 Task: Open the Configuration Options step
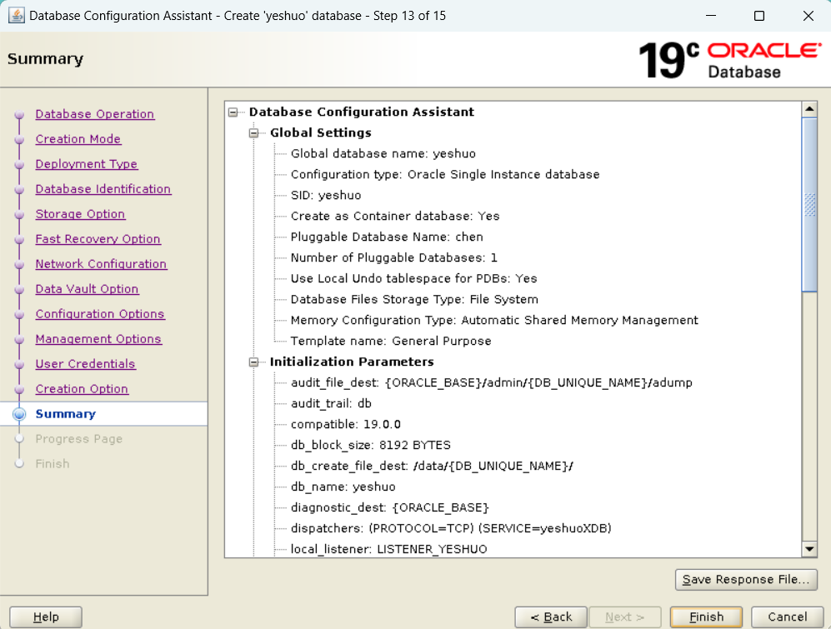pyautogui.click(x=100, y=314)
